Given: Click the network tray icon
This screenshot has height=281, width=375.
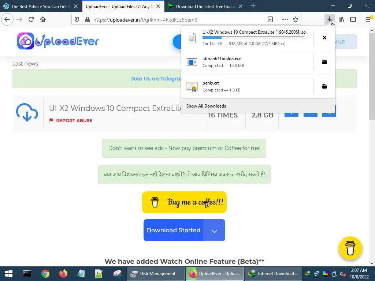Looking at the screenshot, I should click(x=317, y=274).
